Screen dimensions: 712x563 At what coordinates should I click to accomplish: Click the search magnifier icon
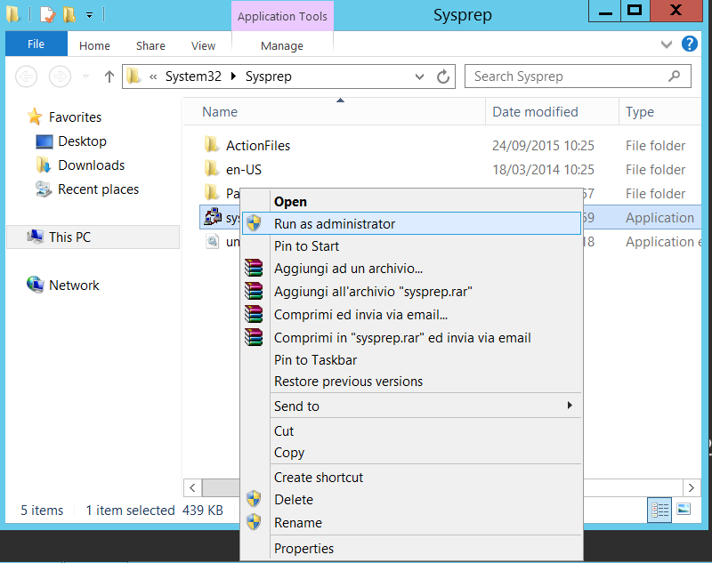tap(675, 76)
